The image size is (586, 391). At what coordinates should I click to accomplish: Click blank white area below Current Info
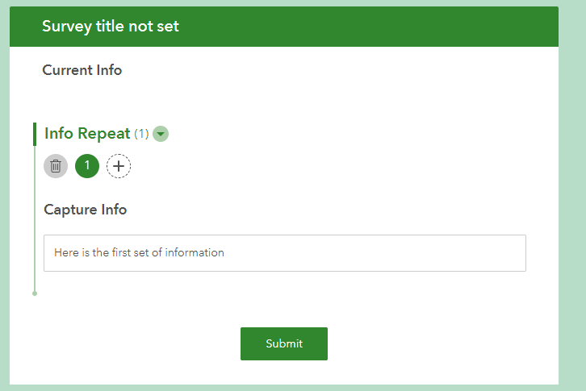283,97
